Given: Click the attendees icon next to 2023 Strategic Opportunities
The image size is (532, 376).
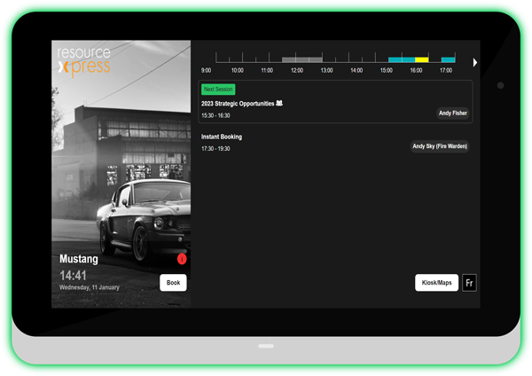Looking at the screenshot, I should tap(279, 103).
